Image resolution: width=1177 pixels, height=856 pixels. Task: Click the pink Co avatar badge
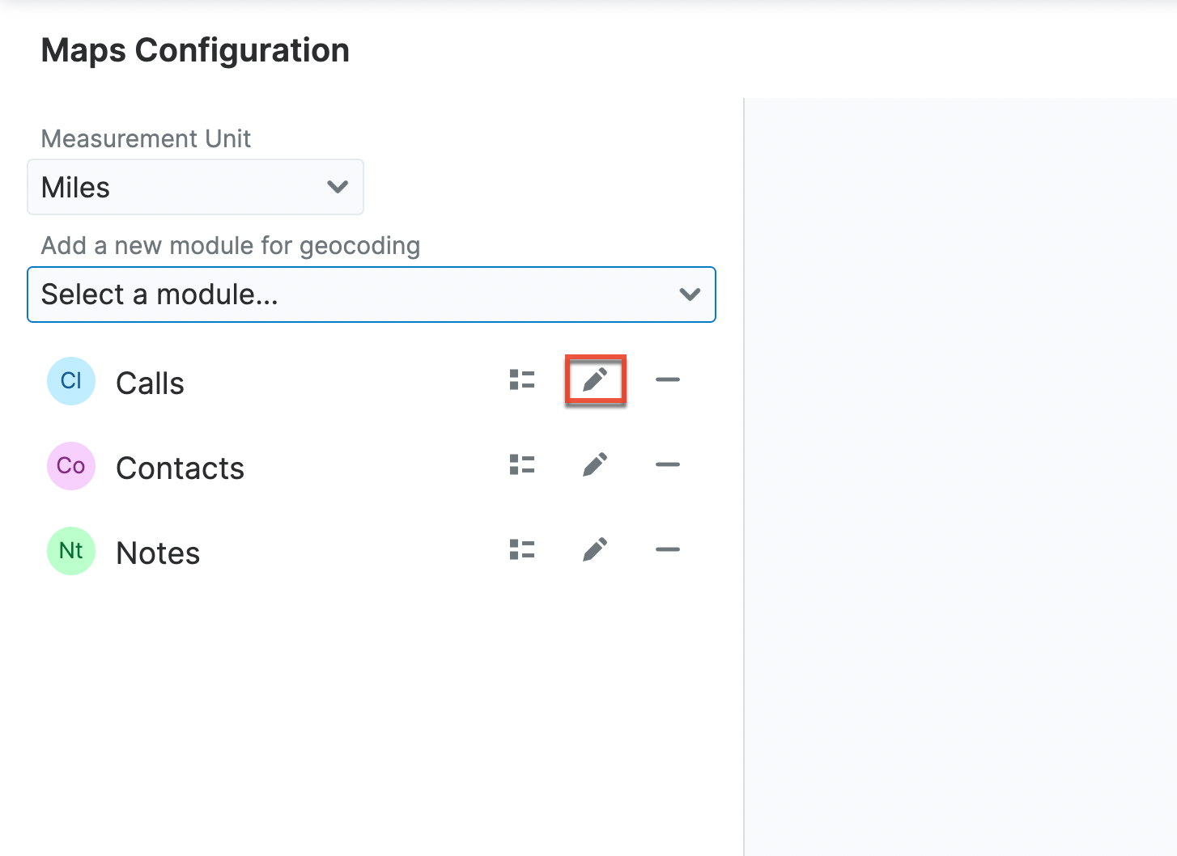point(71,466)
